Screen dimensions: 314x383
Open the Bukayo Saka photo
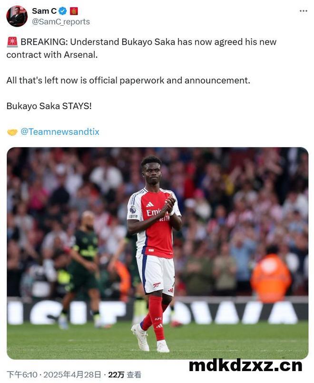click(157, 253)
